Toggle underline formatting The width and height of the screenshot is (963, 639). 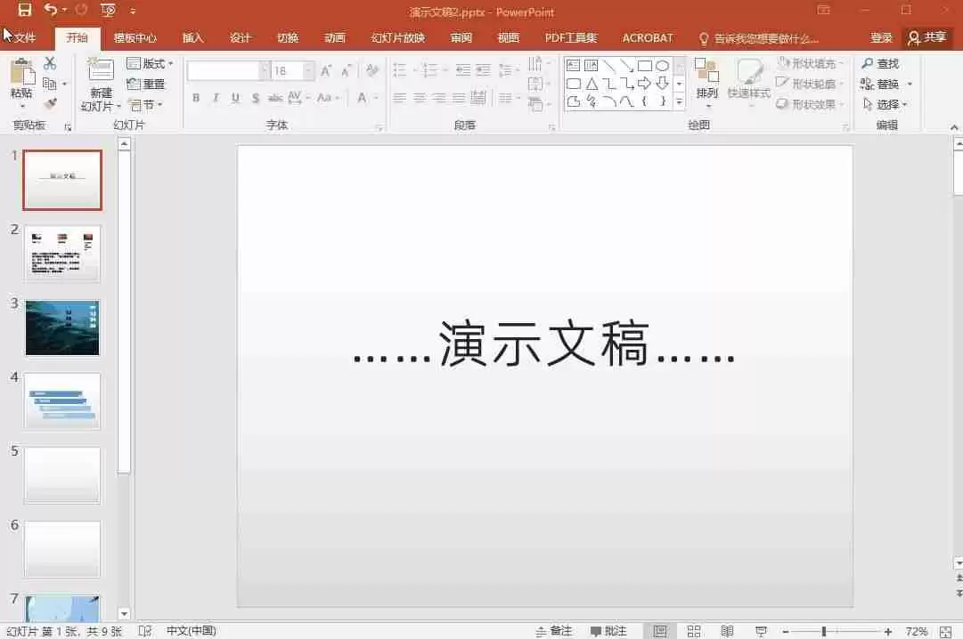coord(235,98)
